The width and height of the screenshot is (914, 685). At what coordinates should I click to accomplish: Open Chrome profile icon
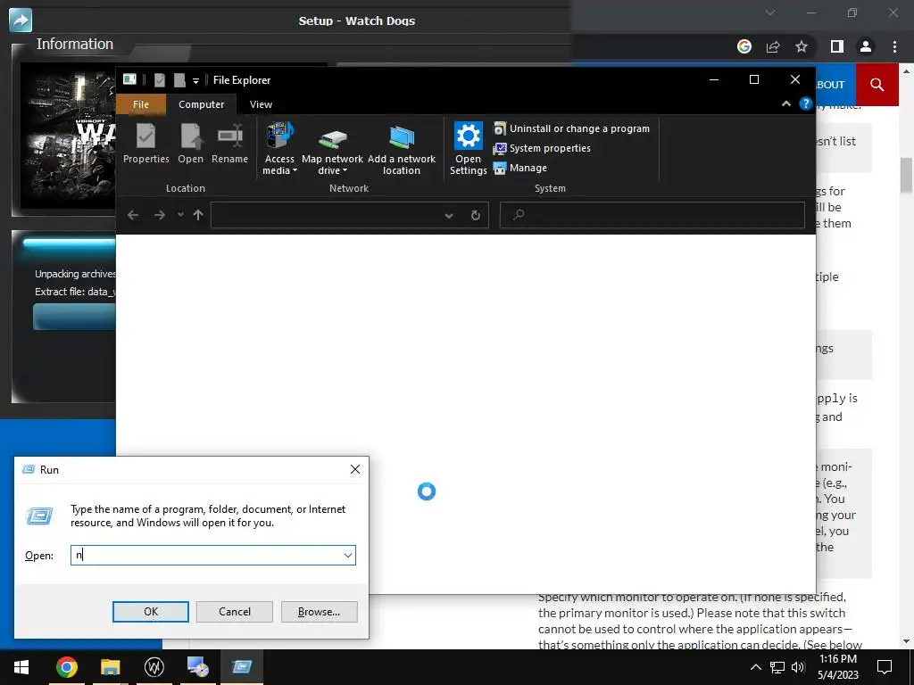tap(866, 46)
